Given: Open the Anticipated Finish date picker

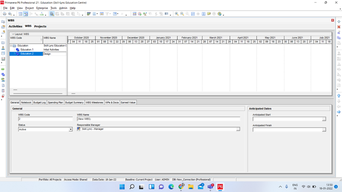Looking at the screenshot, I should click(324, 130).
